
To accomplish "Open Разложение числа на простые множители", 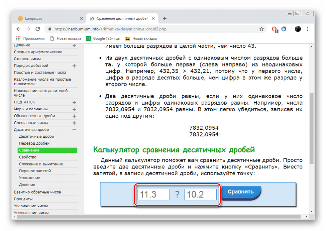I will [42, 82].
